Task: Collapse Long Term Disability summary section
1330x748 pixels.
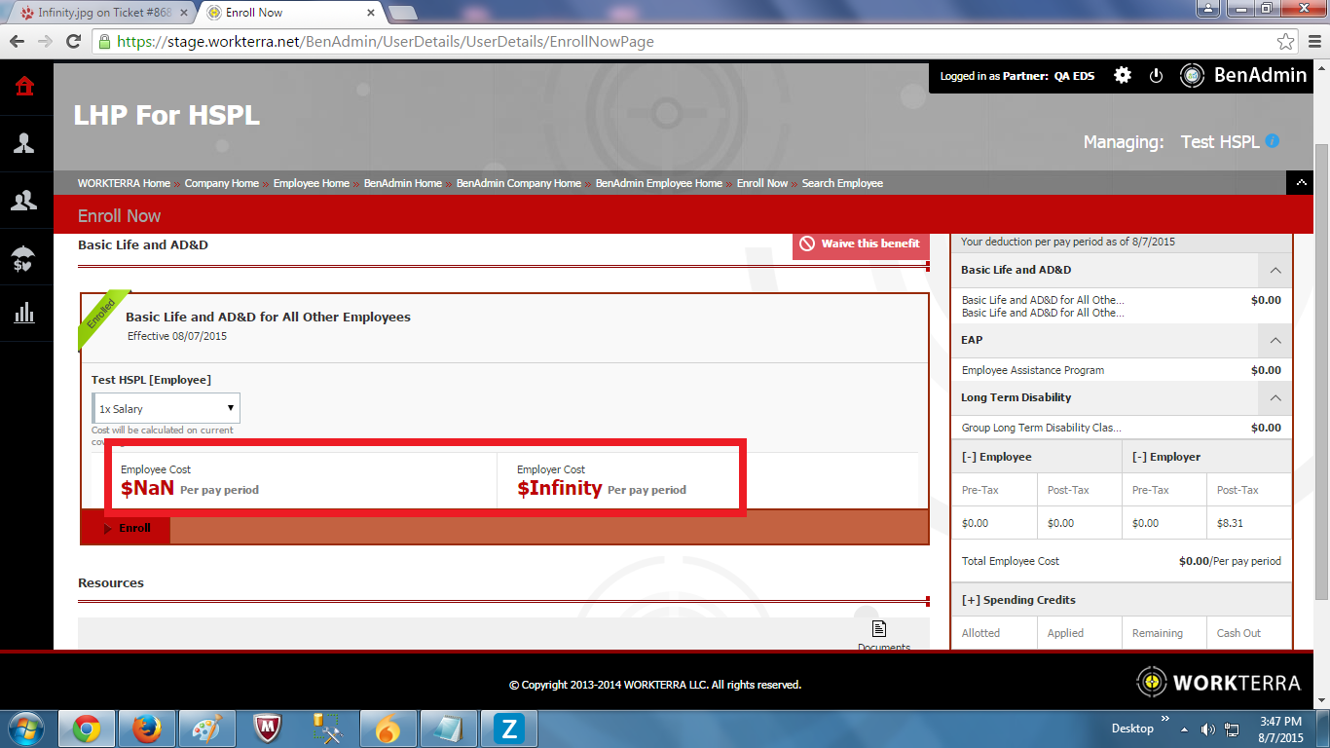Action: [1275, 397]
